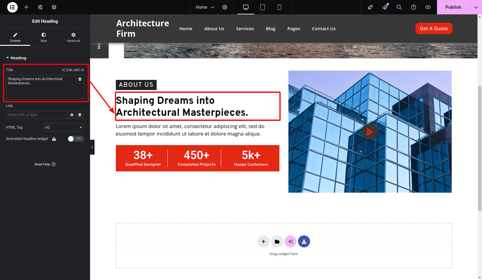Click the Edit Heading panel title

(45, 21)
